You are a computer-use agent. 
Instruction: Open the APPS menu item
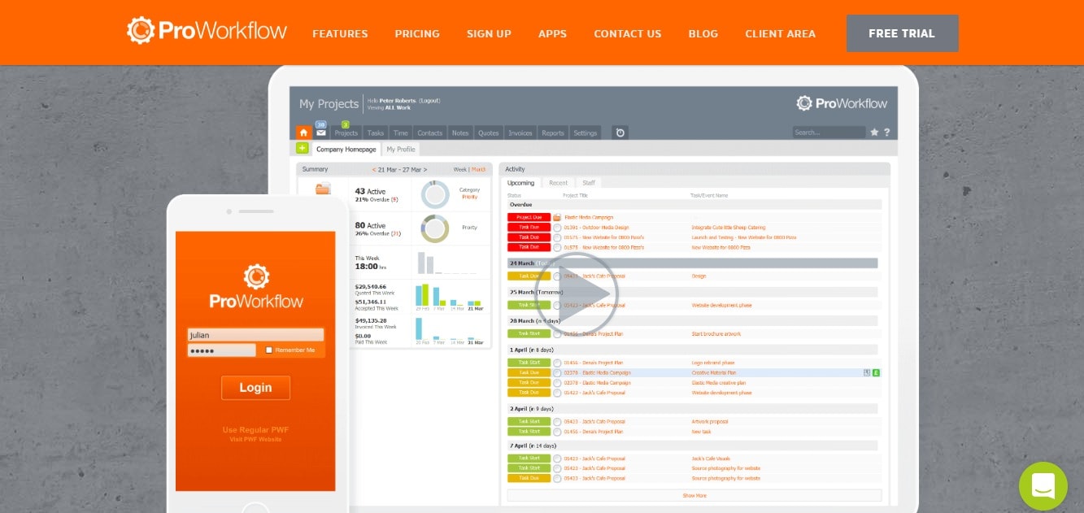click(552, 33)
